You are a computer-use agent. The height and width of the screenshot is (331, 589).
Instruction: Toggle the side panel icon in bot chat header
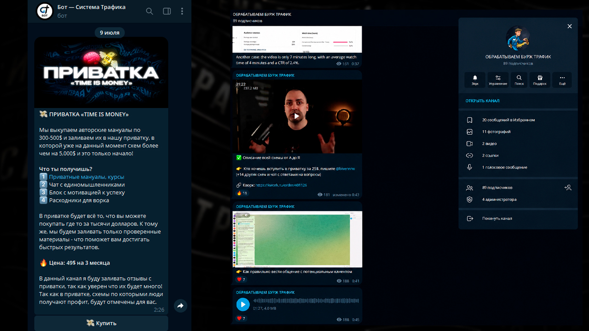click(167, 11)
